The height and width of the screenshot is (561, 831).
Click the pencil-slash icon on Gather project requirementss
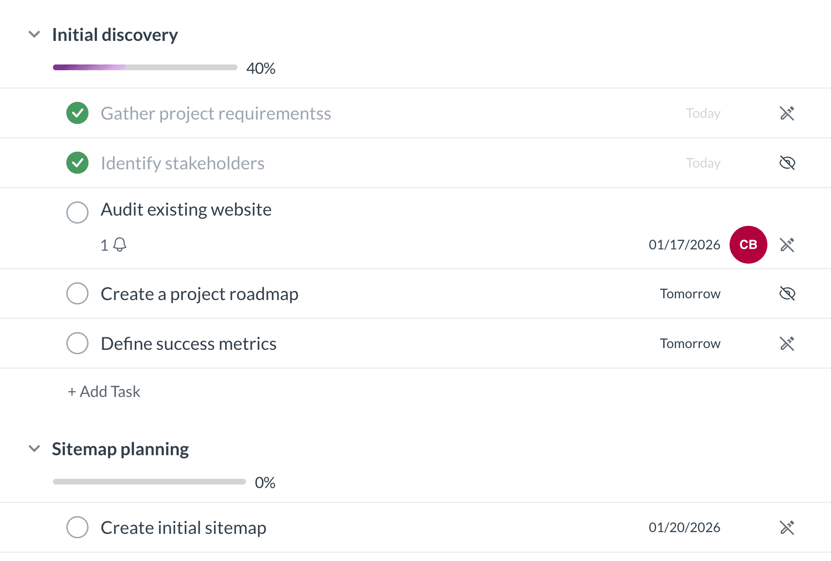tap(787, 113)
